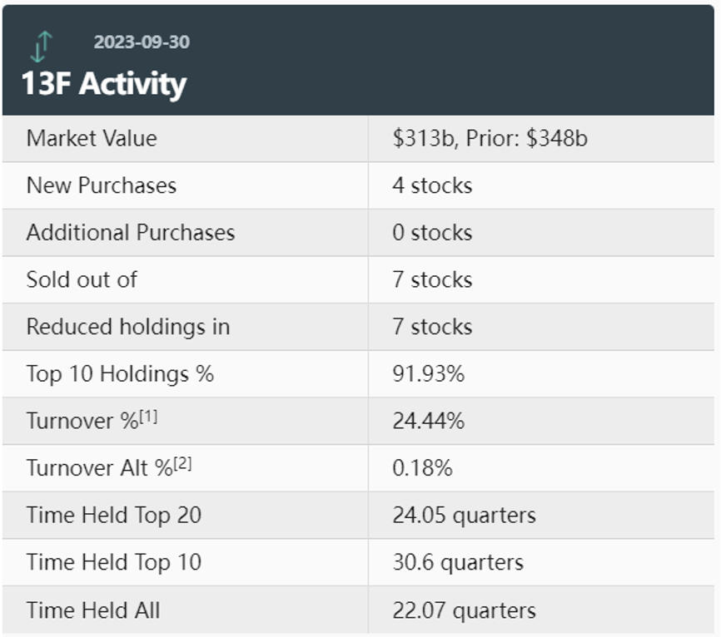Click Reduced holdings in label

click(x=128, y=327)
